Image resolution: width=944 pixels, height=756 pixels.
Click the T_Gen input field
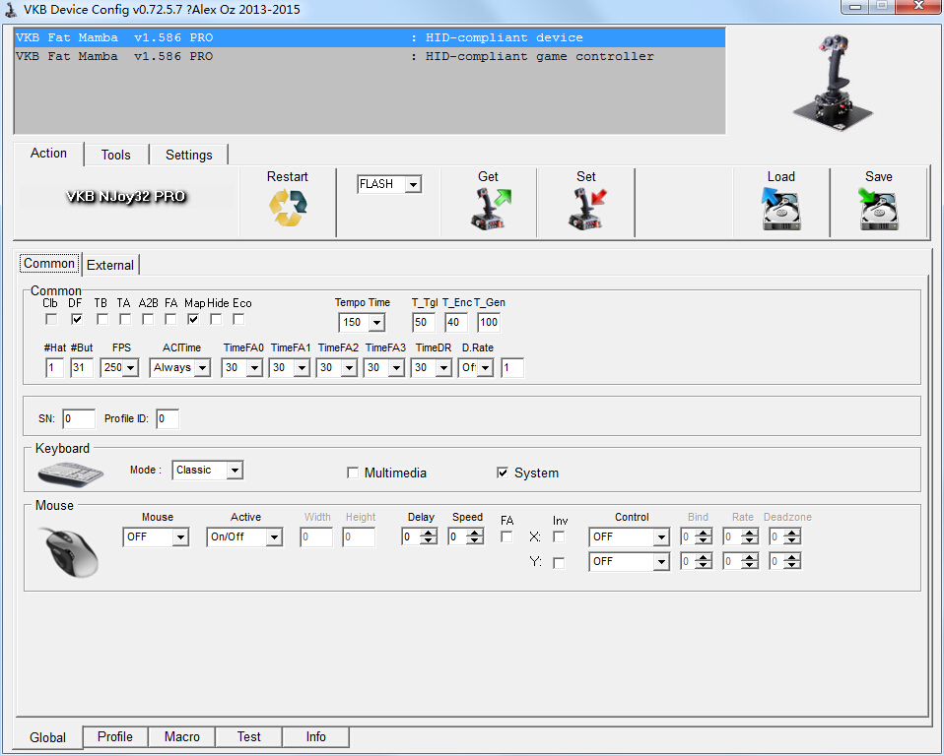point(489,322)
